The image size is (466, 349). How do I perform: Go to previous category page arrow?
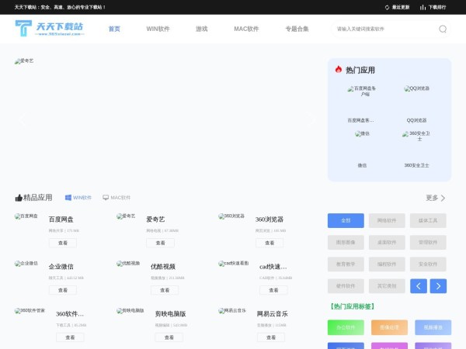(419, 286)
